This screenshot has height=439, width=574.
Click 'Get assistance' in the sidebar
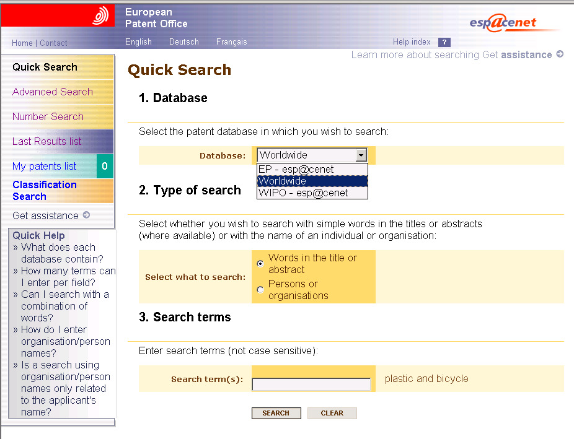[x=45, y=215]
